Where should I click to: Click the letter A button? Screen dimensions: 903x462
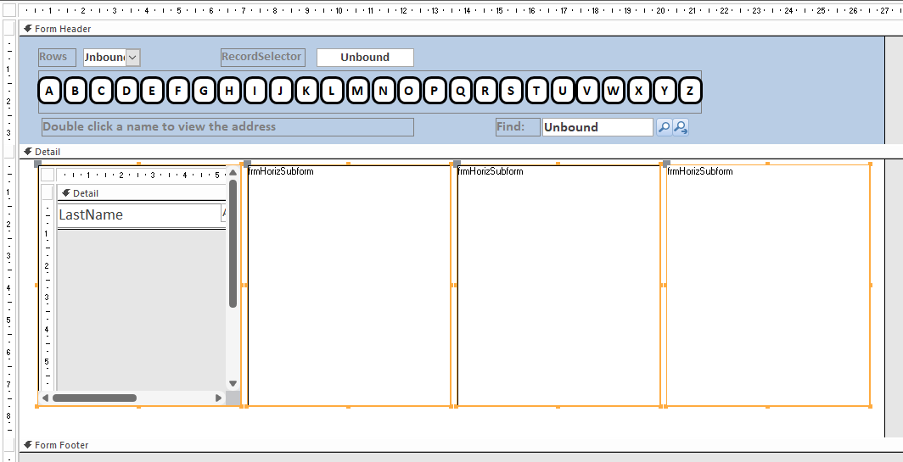49,91
